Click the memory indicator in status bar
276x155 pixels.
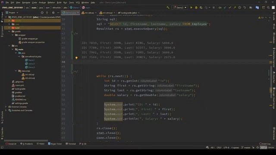[x=267, y=147]
